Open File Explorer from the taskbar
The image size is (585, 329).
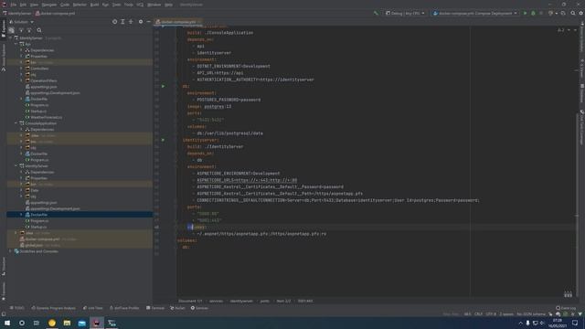[x=67, y=323]
